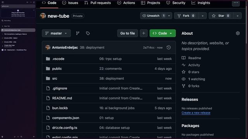Open the drizzle.config.ts file
Viewport: 248px width, 139px height.
tap(65, 128)
